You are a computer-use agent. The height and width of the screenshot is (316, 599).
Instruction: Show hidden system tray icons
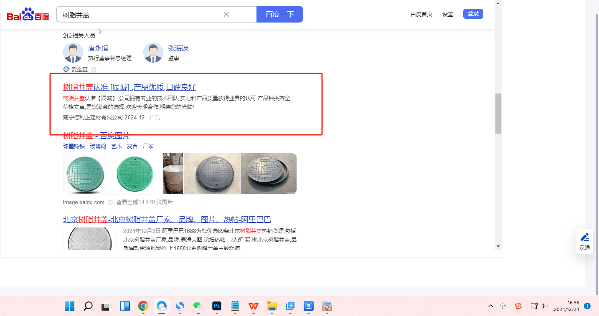click(491, 306)
